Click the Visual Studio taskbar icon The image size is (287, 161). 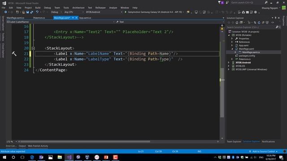(69, 157)
